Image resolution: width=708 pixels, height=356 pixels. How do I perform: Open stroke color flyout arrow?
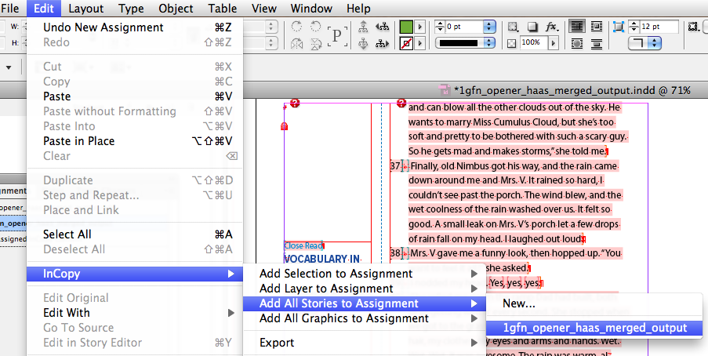(420, 43)
